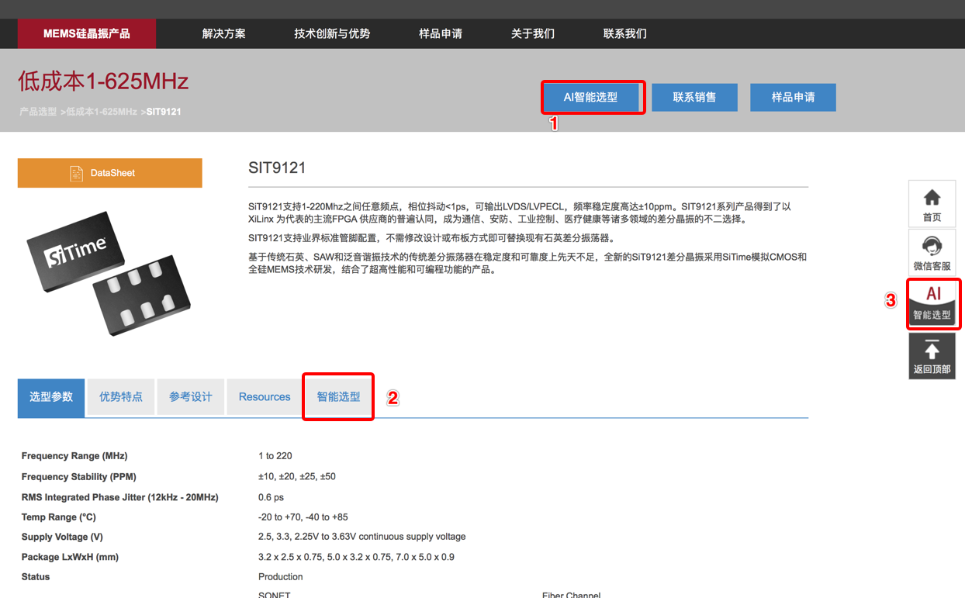Click the AI smart selection side icon
965x598 pixels.
pyautogui.click(x=933, y=303)
